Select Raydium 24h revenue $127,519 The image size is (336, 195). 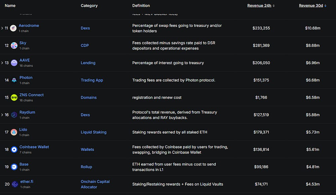[261, 115]
